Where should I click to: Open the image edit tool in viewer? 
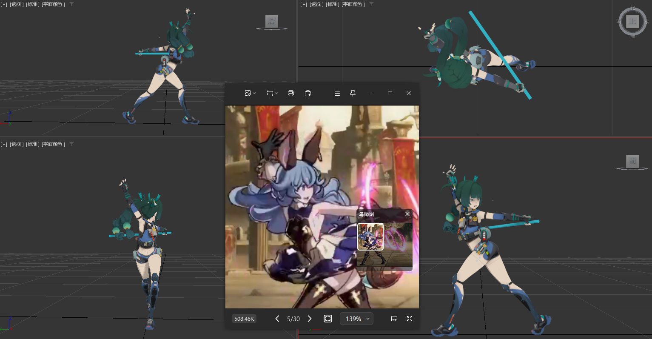248,93
